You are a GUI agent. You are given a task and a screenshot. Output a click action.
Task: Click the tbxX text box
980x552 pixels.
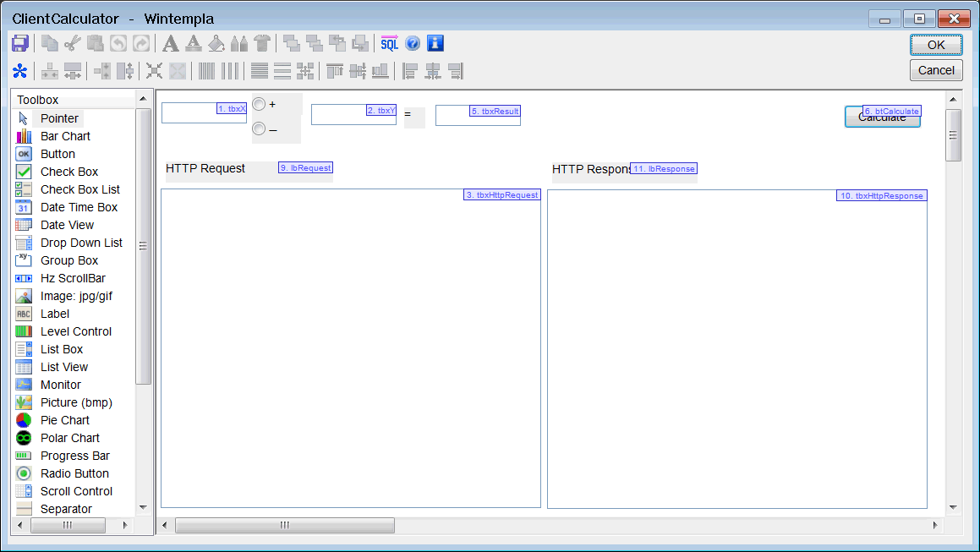click(x=204, y=113)
